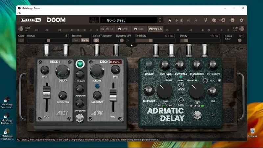Open the preset list hamburger icon

point(104,20)
